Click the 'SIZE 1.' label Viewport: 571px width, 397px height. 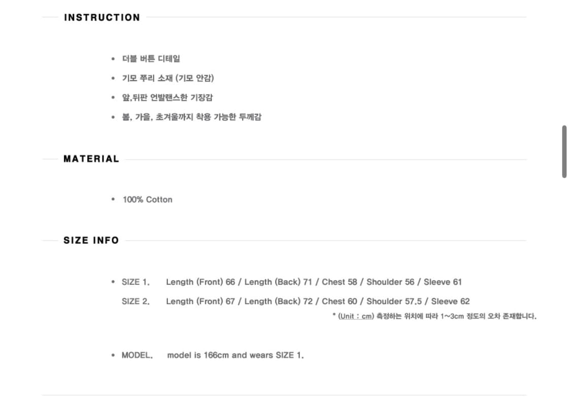tap(136, 282)
